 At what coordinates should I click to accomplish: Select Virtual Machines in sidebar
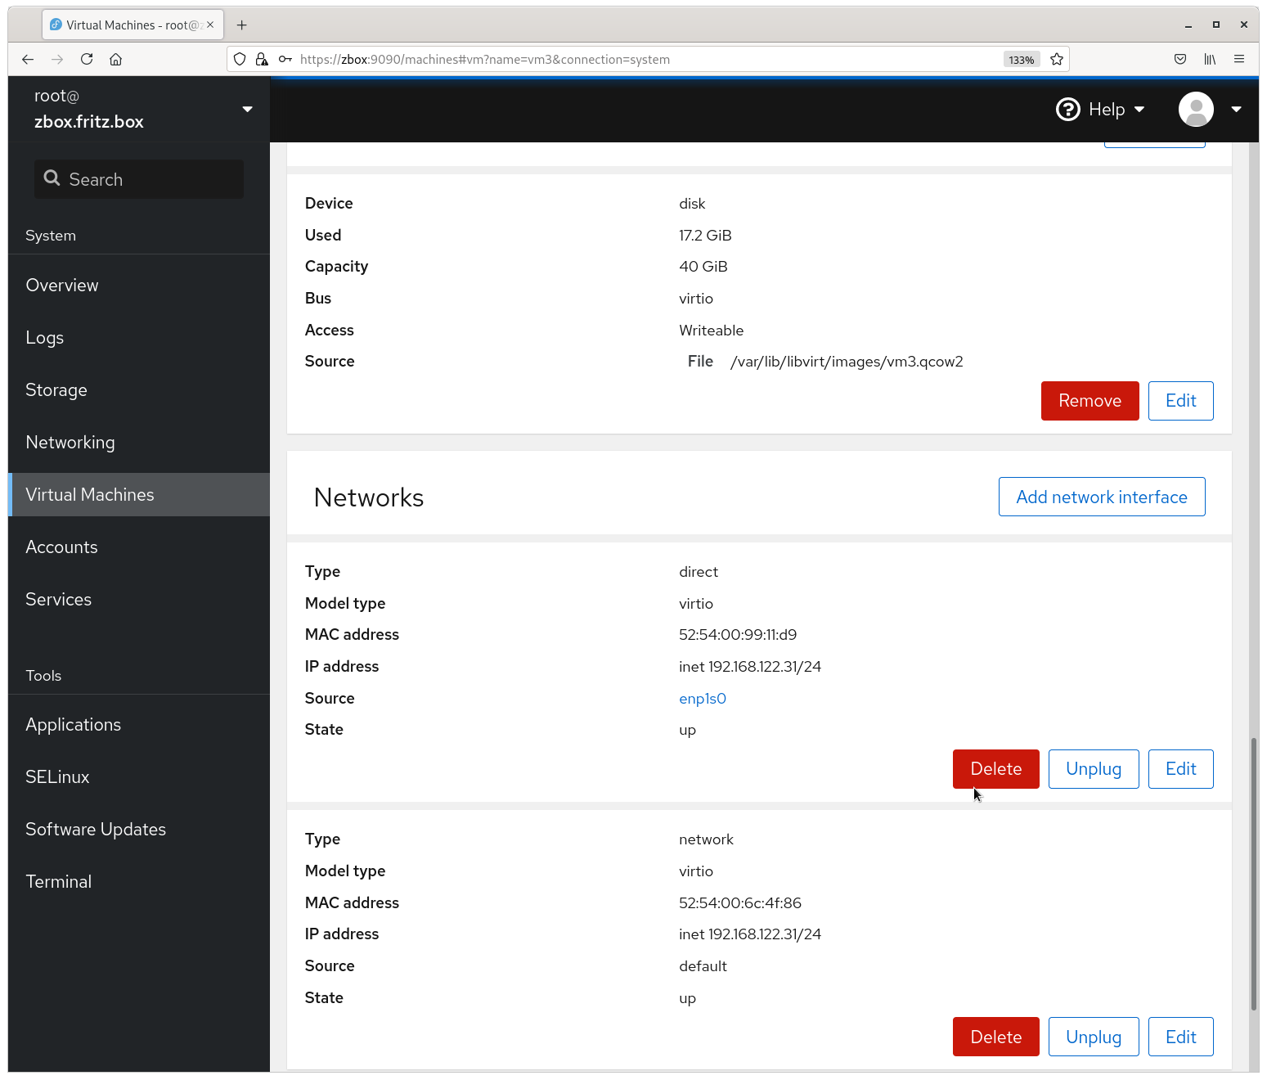point(139,494)
